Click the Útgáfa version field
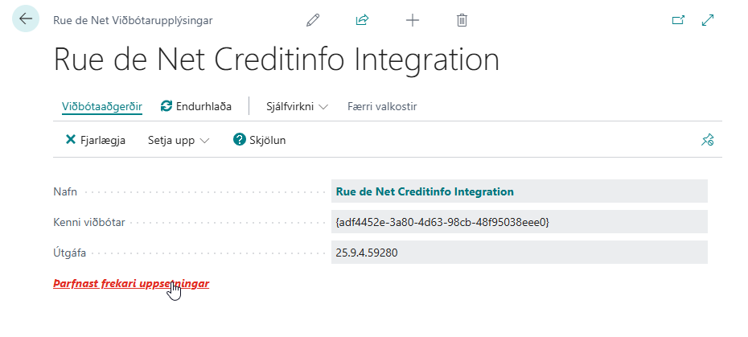The width and height of the screenshot is (748, 337). 519,253
